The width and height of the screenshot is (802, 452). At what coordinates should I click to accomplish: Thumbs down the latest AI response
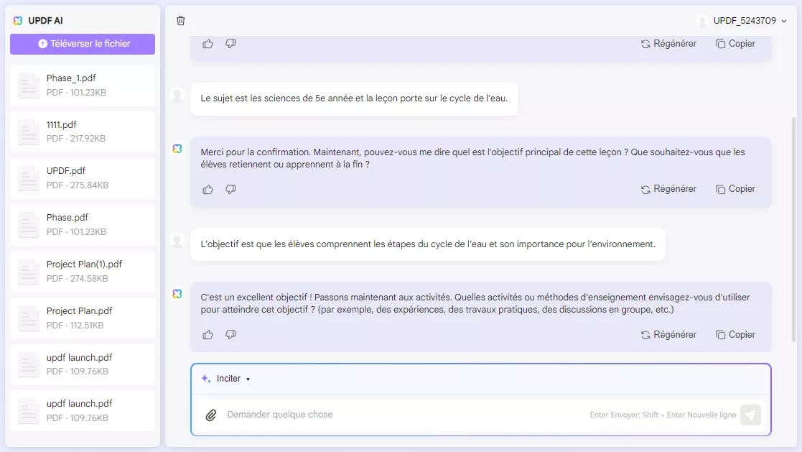click(x=230, y=334)
